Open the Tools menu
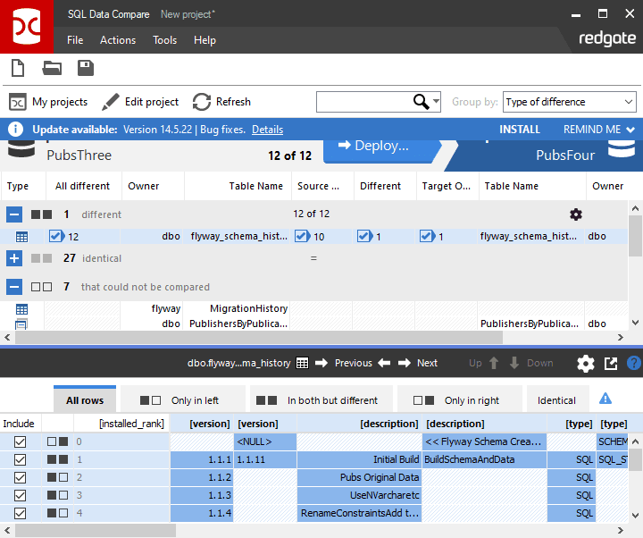The height and width of the screenshot is (538, 643). (164, 40)
